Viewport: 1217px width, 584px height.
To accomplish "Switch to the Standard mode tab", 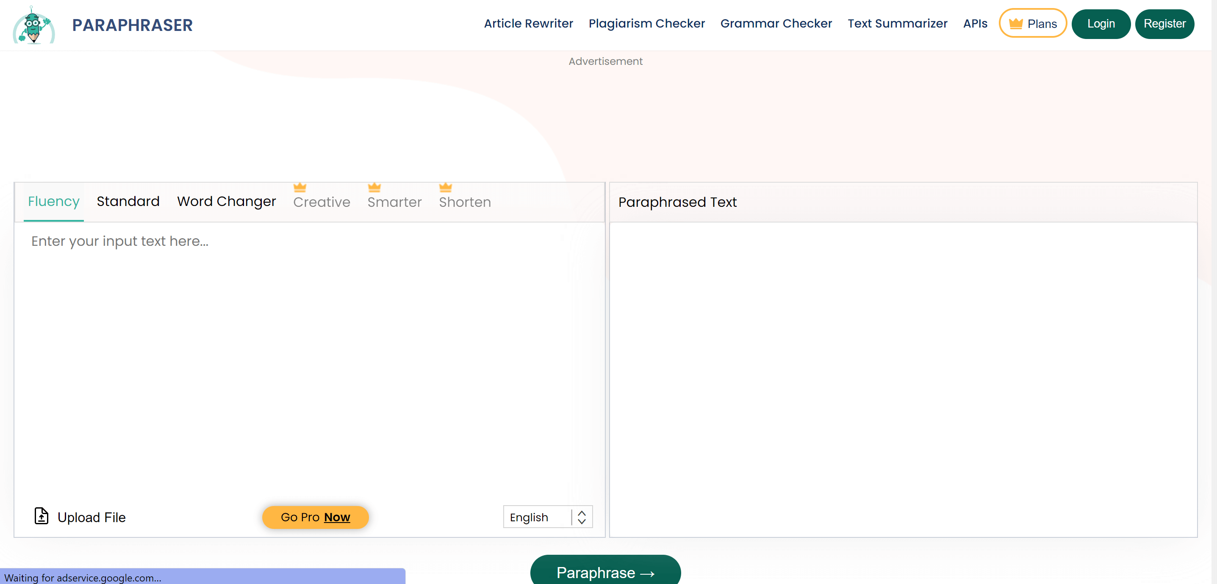I will coord(128,201).
